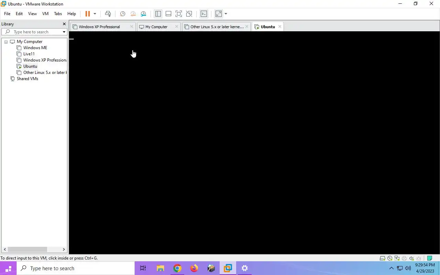Screen dimensions: 440x275
Task: Click the network adapter status icon
Action: coord(397,258)
